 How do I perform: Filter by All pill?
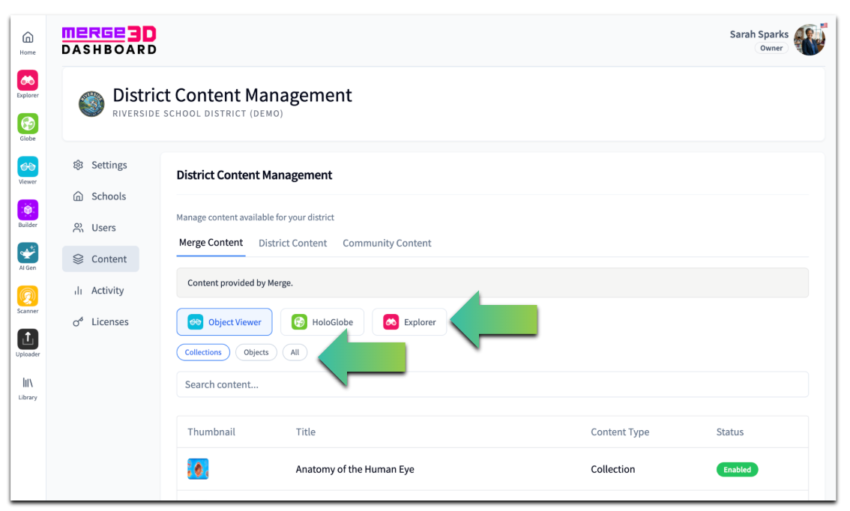tap(295, 352)
